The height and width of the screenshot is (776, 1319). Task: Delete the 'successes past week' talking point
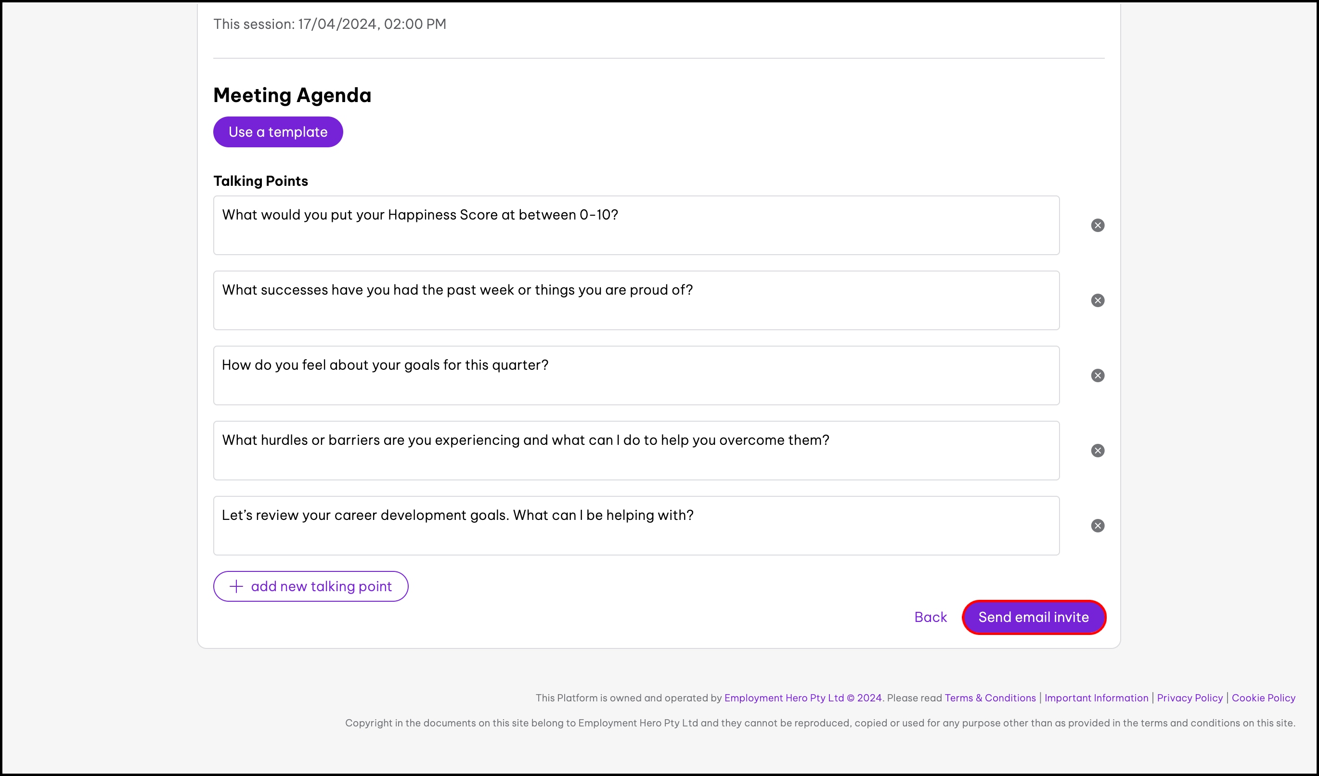click(1098, 300)
